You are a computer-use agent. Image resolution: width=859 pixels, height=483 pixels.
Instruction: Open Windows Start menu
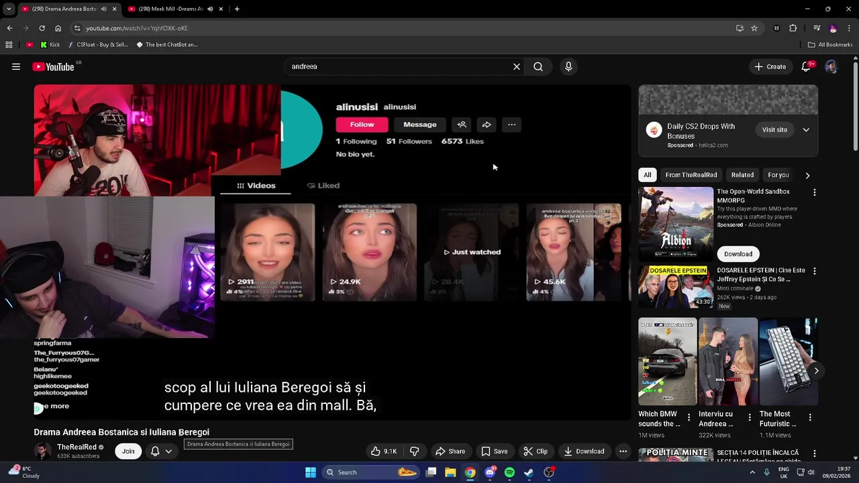click(311, 472)
